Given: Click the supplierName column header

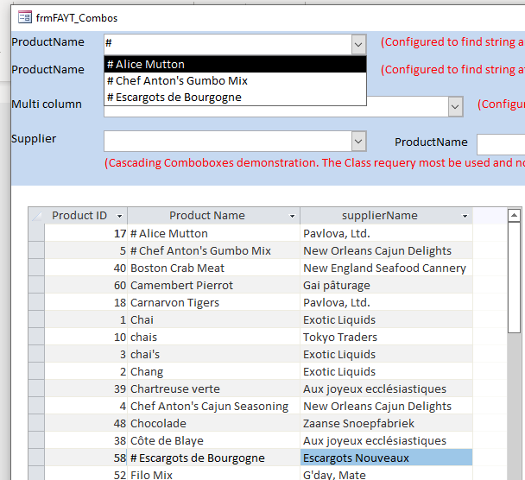Looking at the screenshot, I should pyautogui.click(x=386, y=216).
